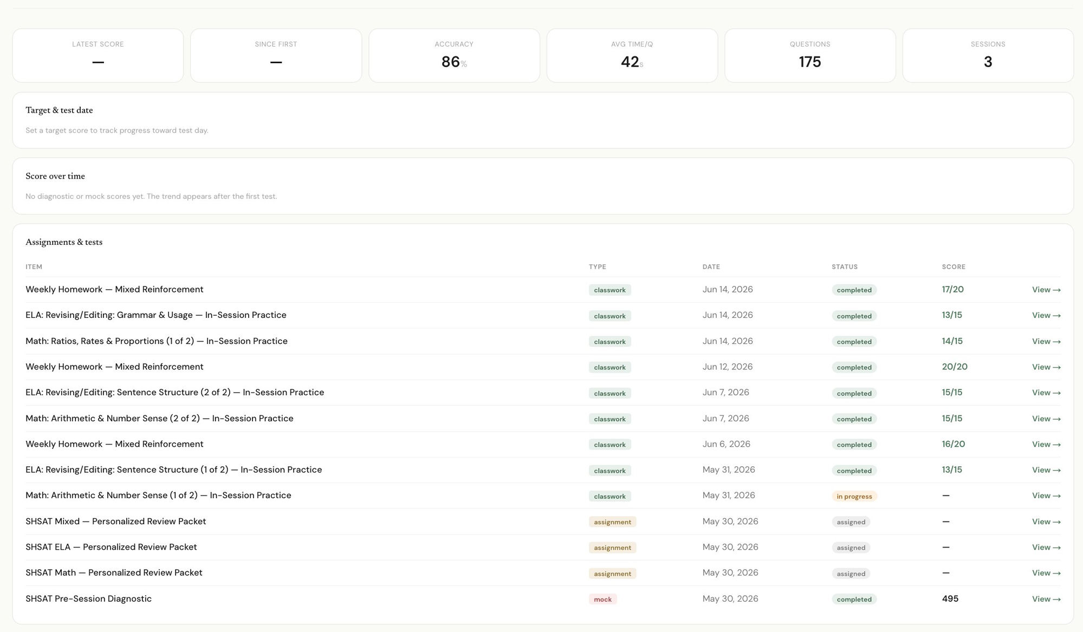Click 'ELA: Revising/Editing: Sentence Structure (1 of 2)' item
This screenshot has width=1083, height=632.
point(173,470)
